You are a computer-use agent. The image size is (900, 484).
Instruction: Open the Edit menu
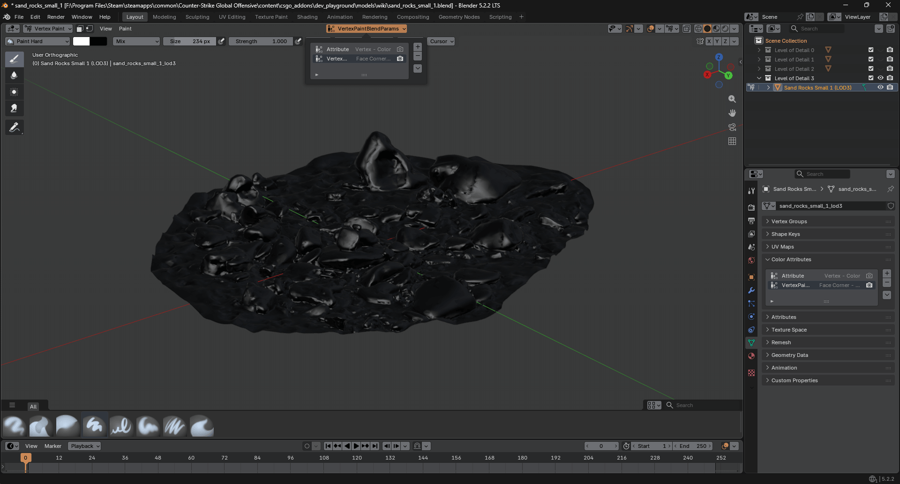(35, 17)
